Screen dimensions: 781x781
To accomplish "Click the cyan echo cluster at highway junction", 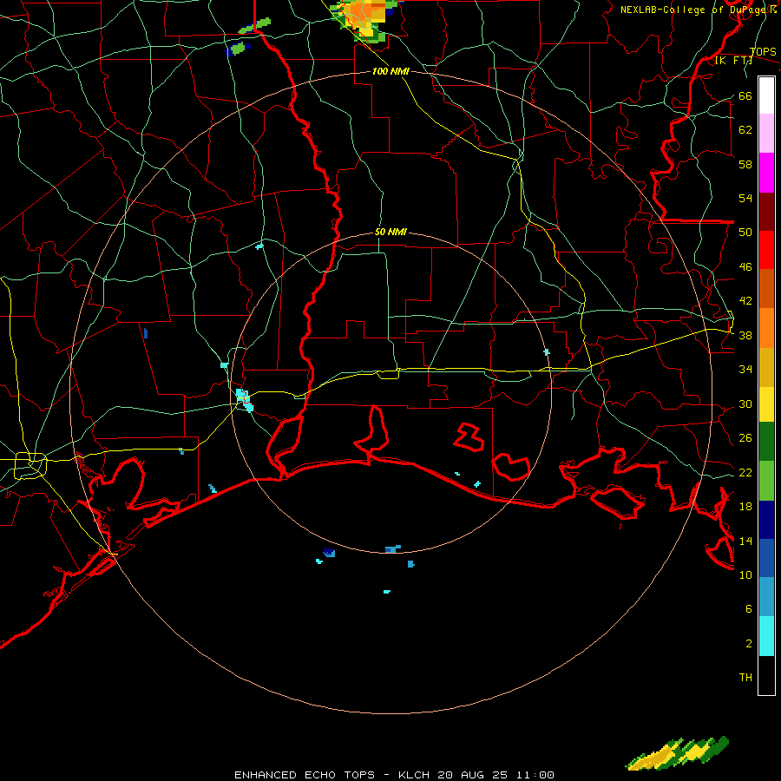I will coord(245,400).
